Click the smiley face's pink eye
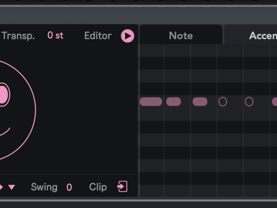Screen dimensions: 277x208 click(3, 94)
